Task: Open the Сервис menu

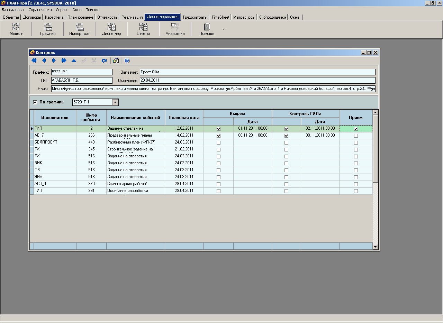Action: pyautogui.click(x=62, y=10)
